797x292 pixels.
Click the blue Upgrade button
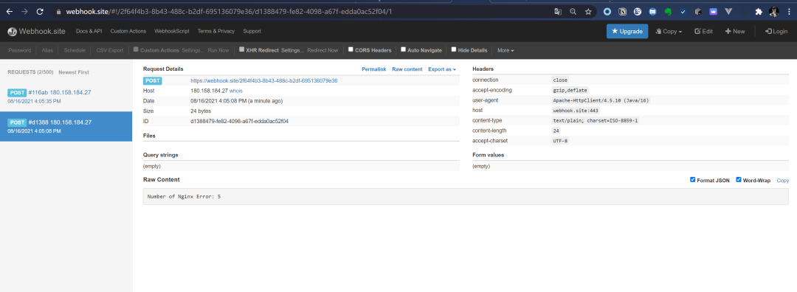tap(627, 31)
